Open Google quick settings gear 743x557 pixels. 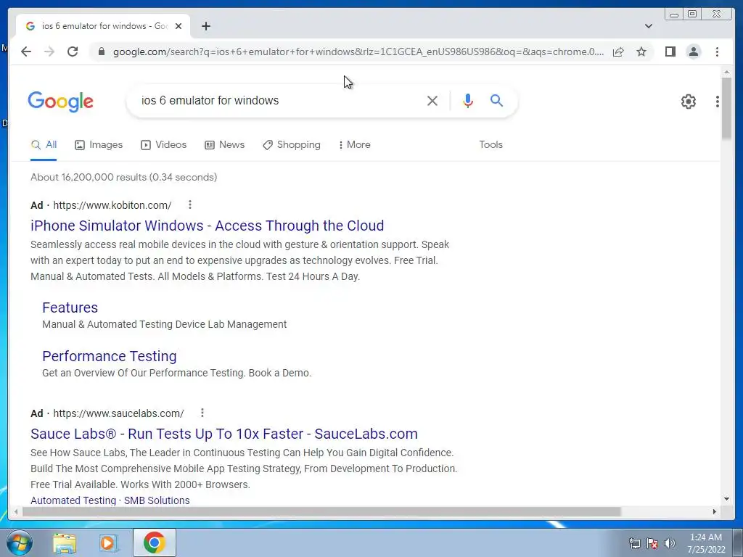pyautogui.click(x=689, y=102)
